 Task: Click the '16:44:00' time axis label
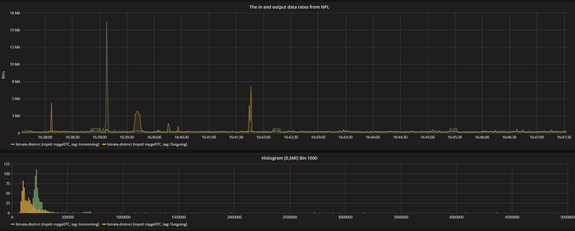point(373,137)
